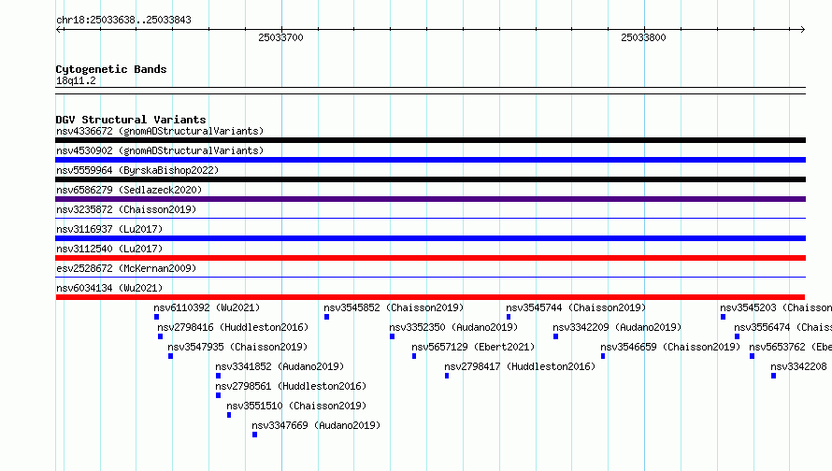This screenshot has height=471, width=832.
Task: Click the black bar for nsv4336672
Action: (x=430, y=140)
